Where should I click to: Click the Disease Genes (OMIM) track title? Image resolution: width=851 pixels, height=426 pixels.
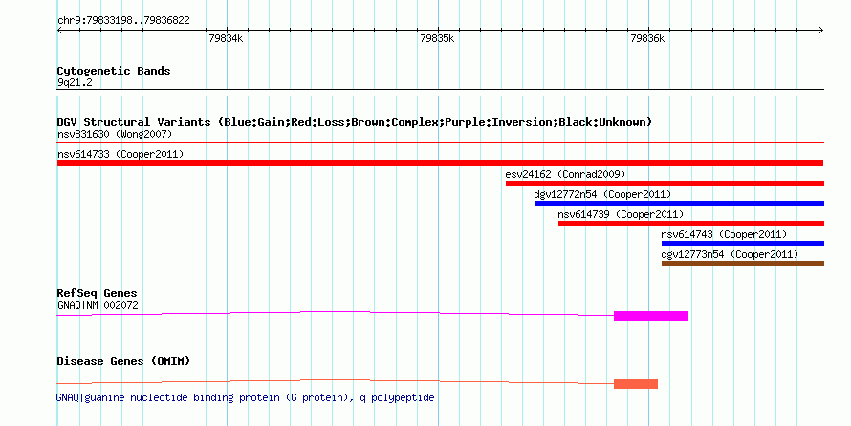click(x=123, y=361)
